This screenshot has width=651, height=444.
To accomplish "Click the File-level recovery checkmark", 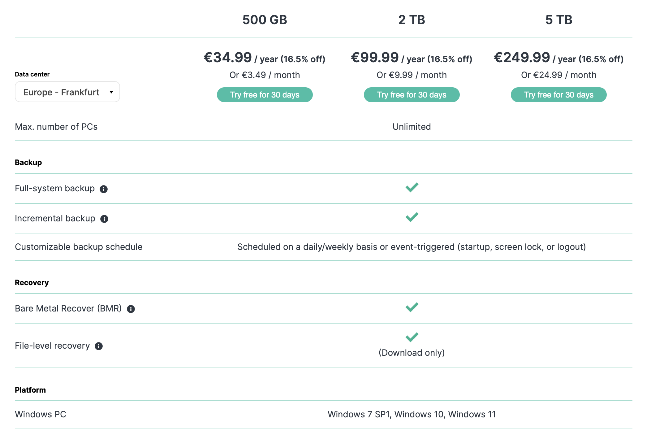I will pyautogui.click(x=412, y=337).
